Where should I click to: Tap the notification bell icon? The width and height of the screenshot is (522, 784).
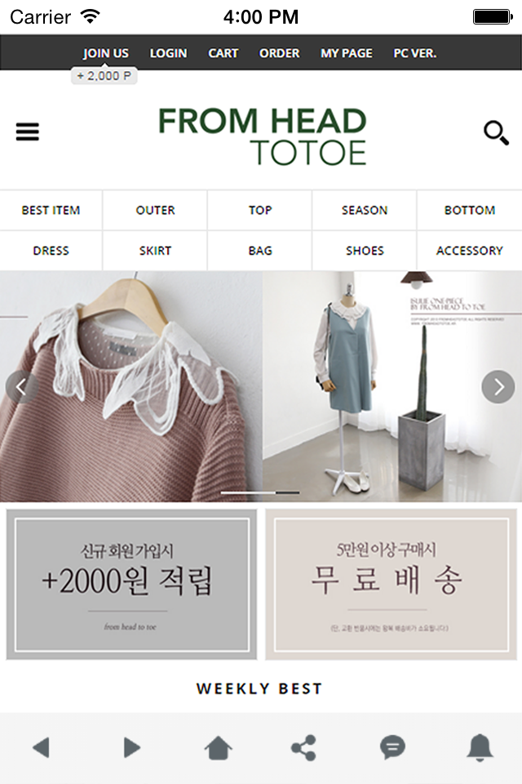480,747
